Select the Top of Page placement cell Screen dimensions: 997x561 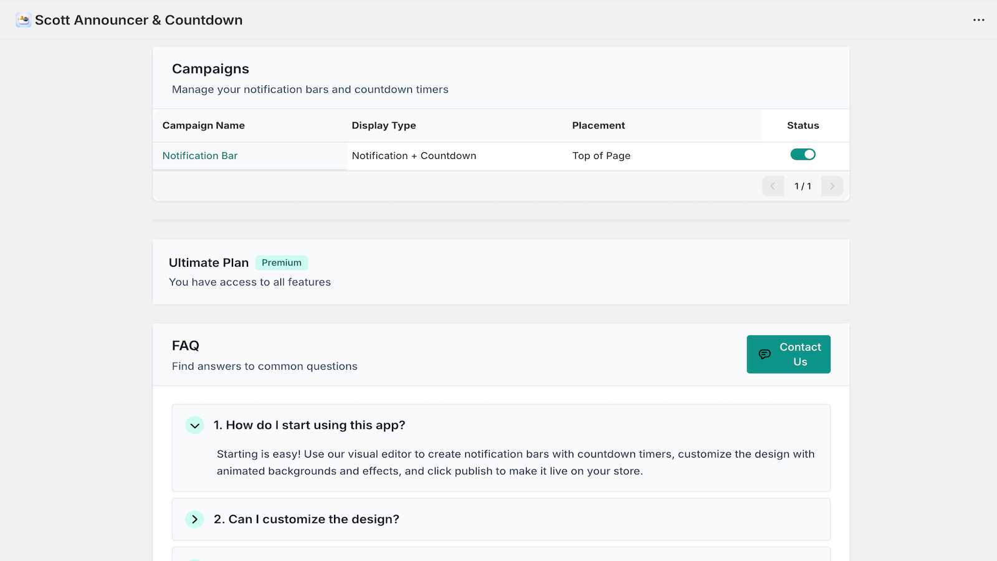(x=601, y=156)
